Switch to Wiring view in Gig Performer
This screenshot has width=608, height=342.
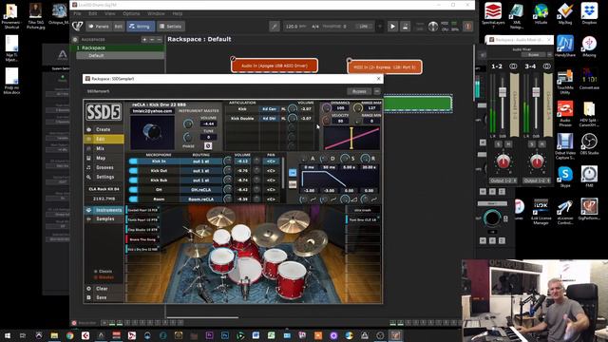point(141,27)
